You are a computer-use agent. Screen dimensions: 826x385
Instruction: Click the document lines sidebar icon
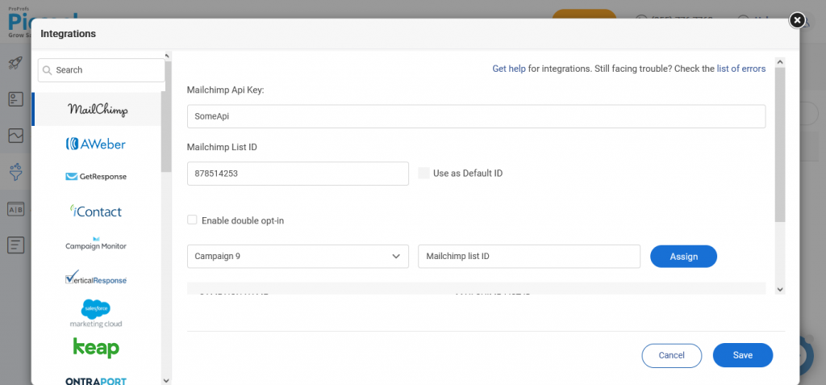click(x=15, y=245)
